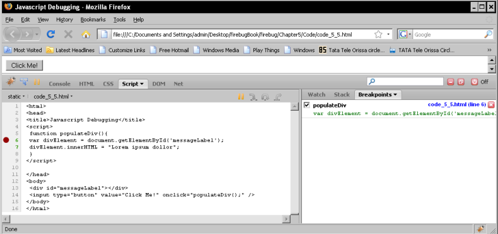Viewport: 498px width, 234px height.
Task: Click the browser Back arrow button
Action: (x=13, y=34)
